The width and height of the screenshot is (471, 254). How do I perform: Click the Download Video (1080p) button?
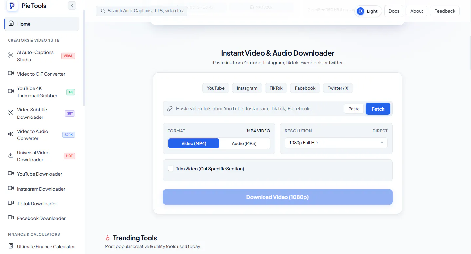[278, 197]
